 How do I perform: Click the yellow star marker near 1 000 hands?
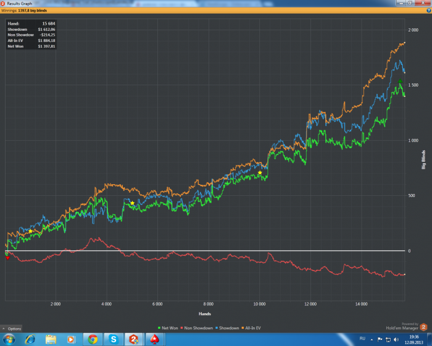pos(30,231)
